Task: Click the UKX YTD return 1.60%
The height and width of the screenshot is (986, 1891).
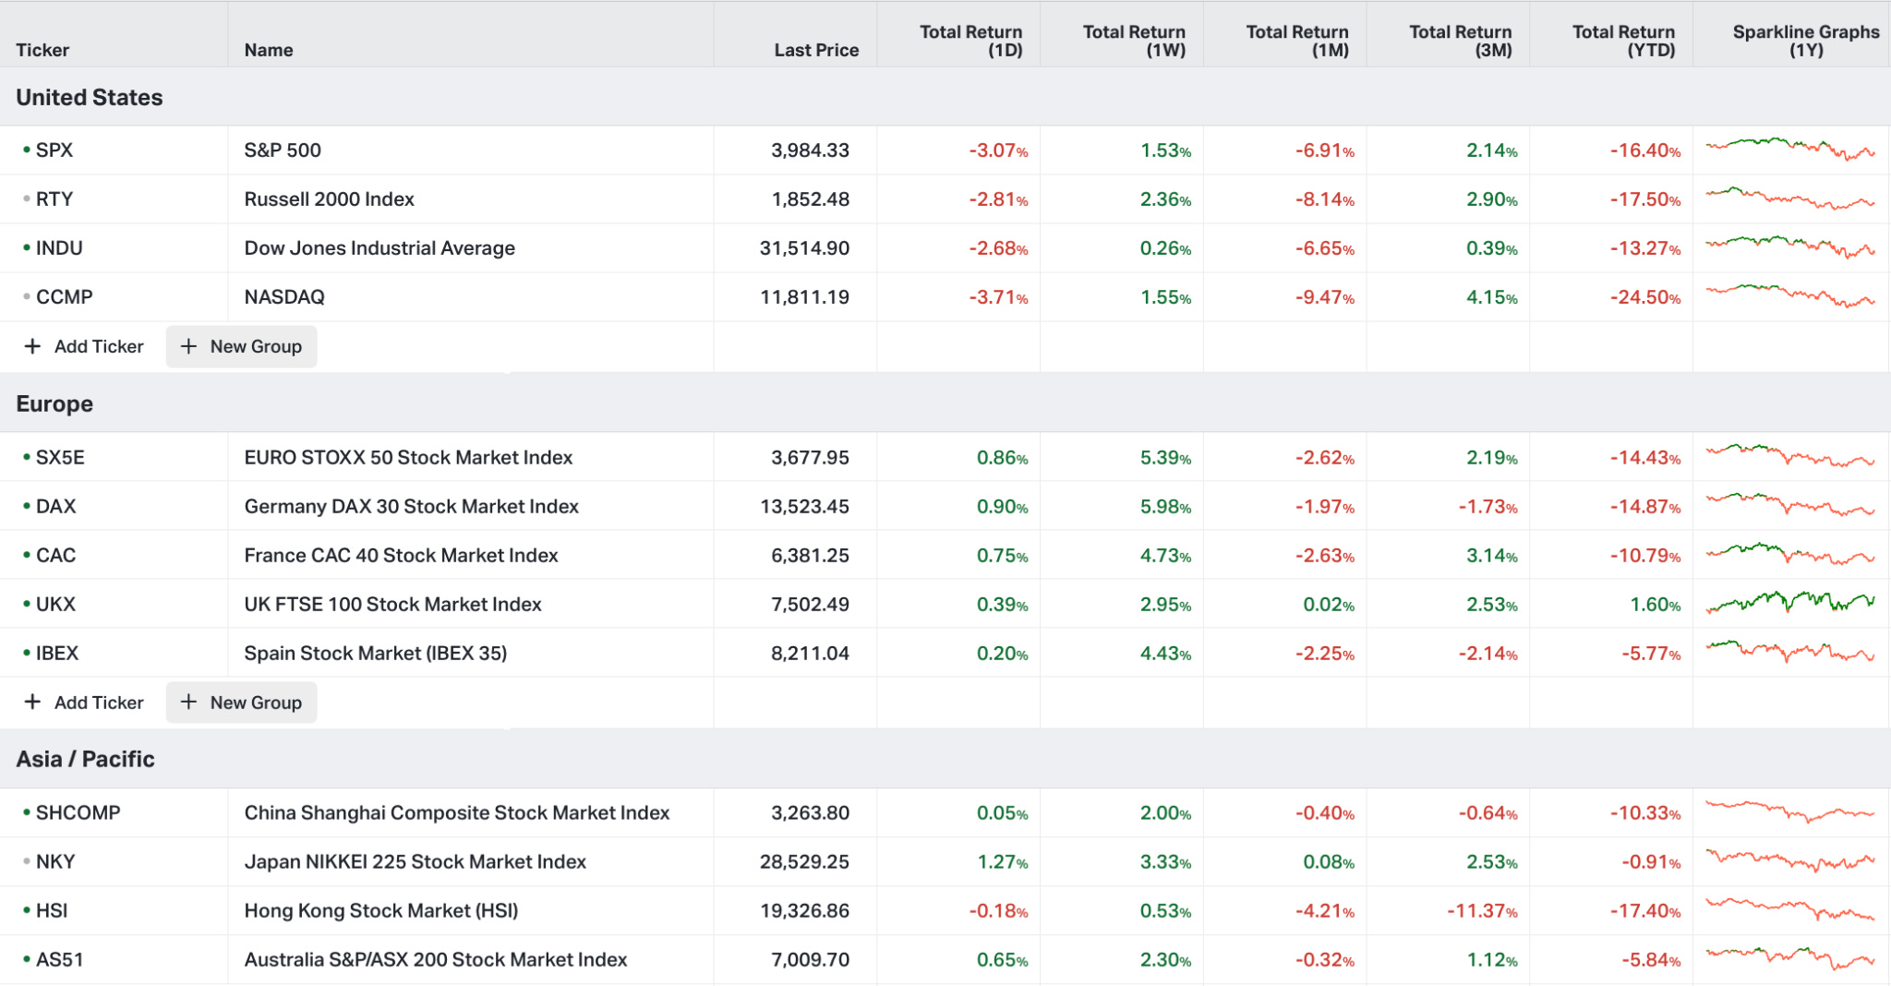Action: point(1655,604)
